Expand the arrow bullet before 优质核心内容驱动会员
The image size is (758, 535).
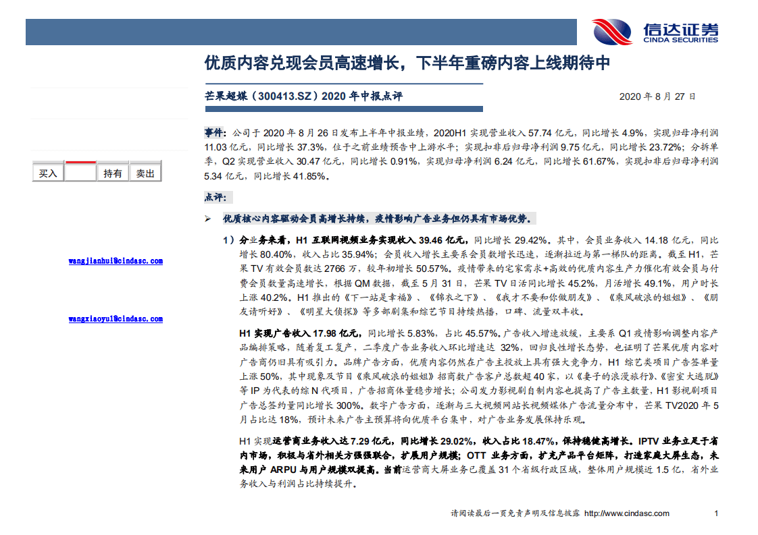coord(207,218)
